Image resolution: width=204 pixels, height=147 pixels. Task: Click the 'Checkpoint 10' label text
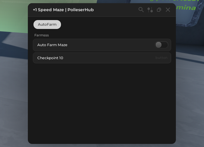coord(50,58)
